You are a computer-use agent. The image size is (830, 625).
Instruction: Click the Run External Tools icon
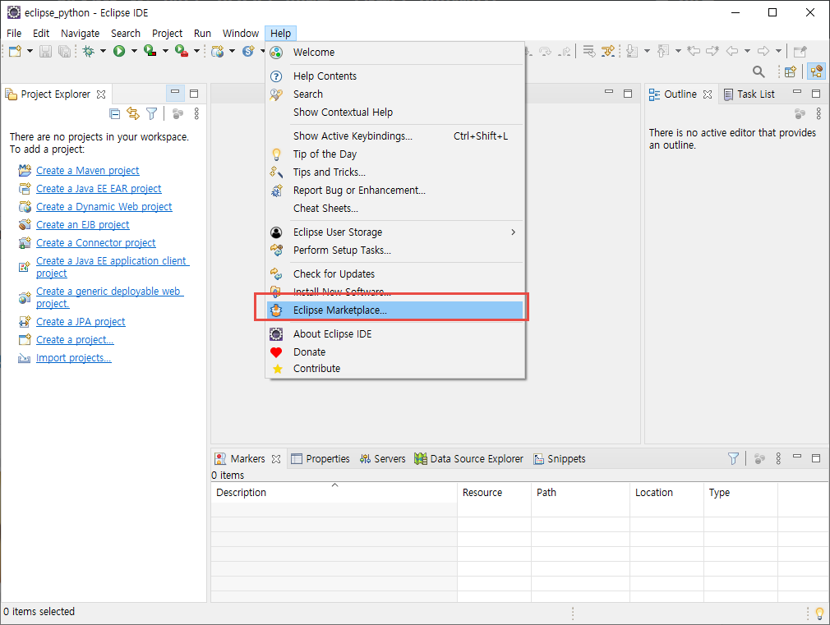tap(182, 52)
